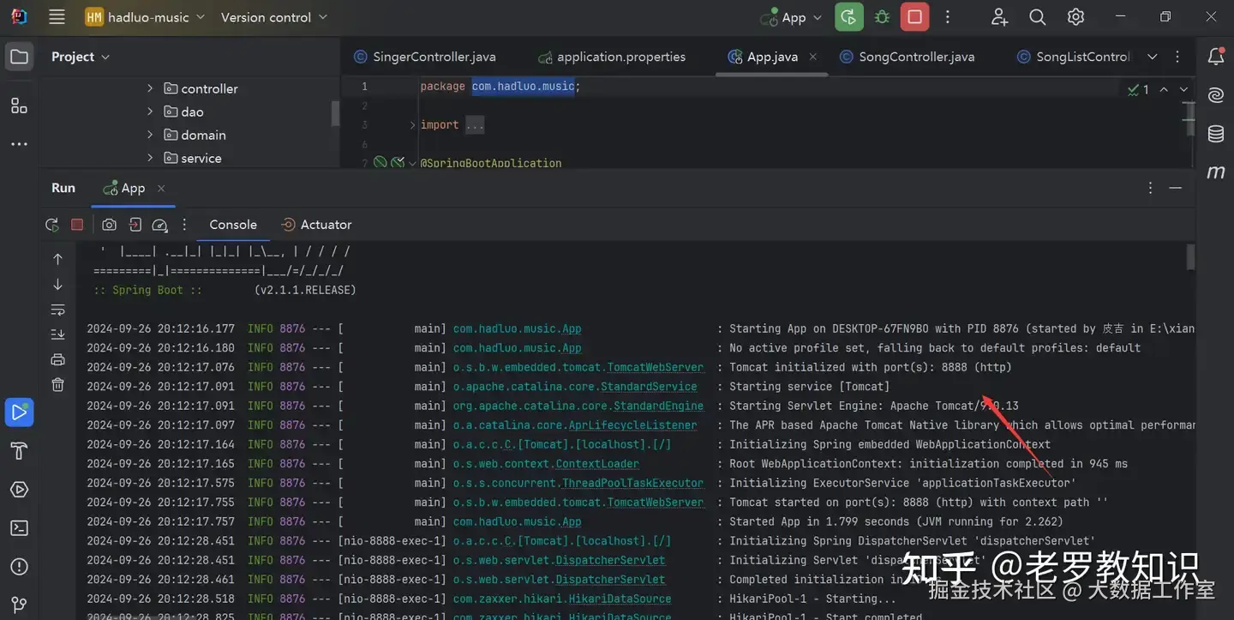Open the Console tab
The image size is (1234, 620).
point(233,225)
